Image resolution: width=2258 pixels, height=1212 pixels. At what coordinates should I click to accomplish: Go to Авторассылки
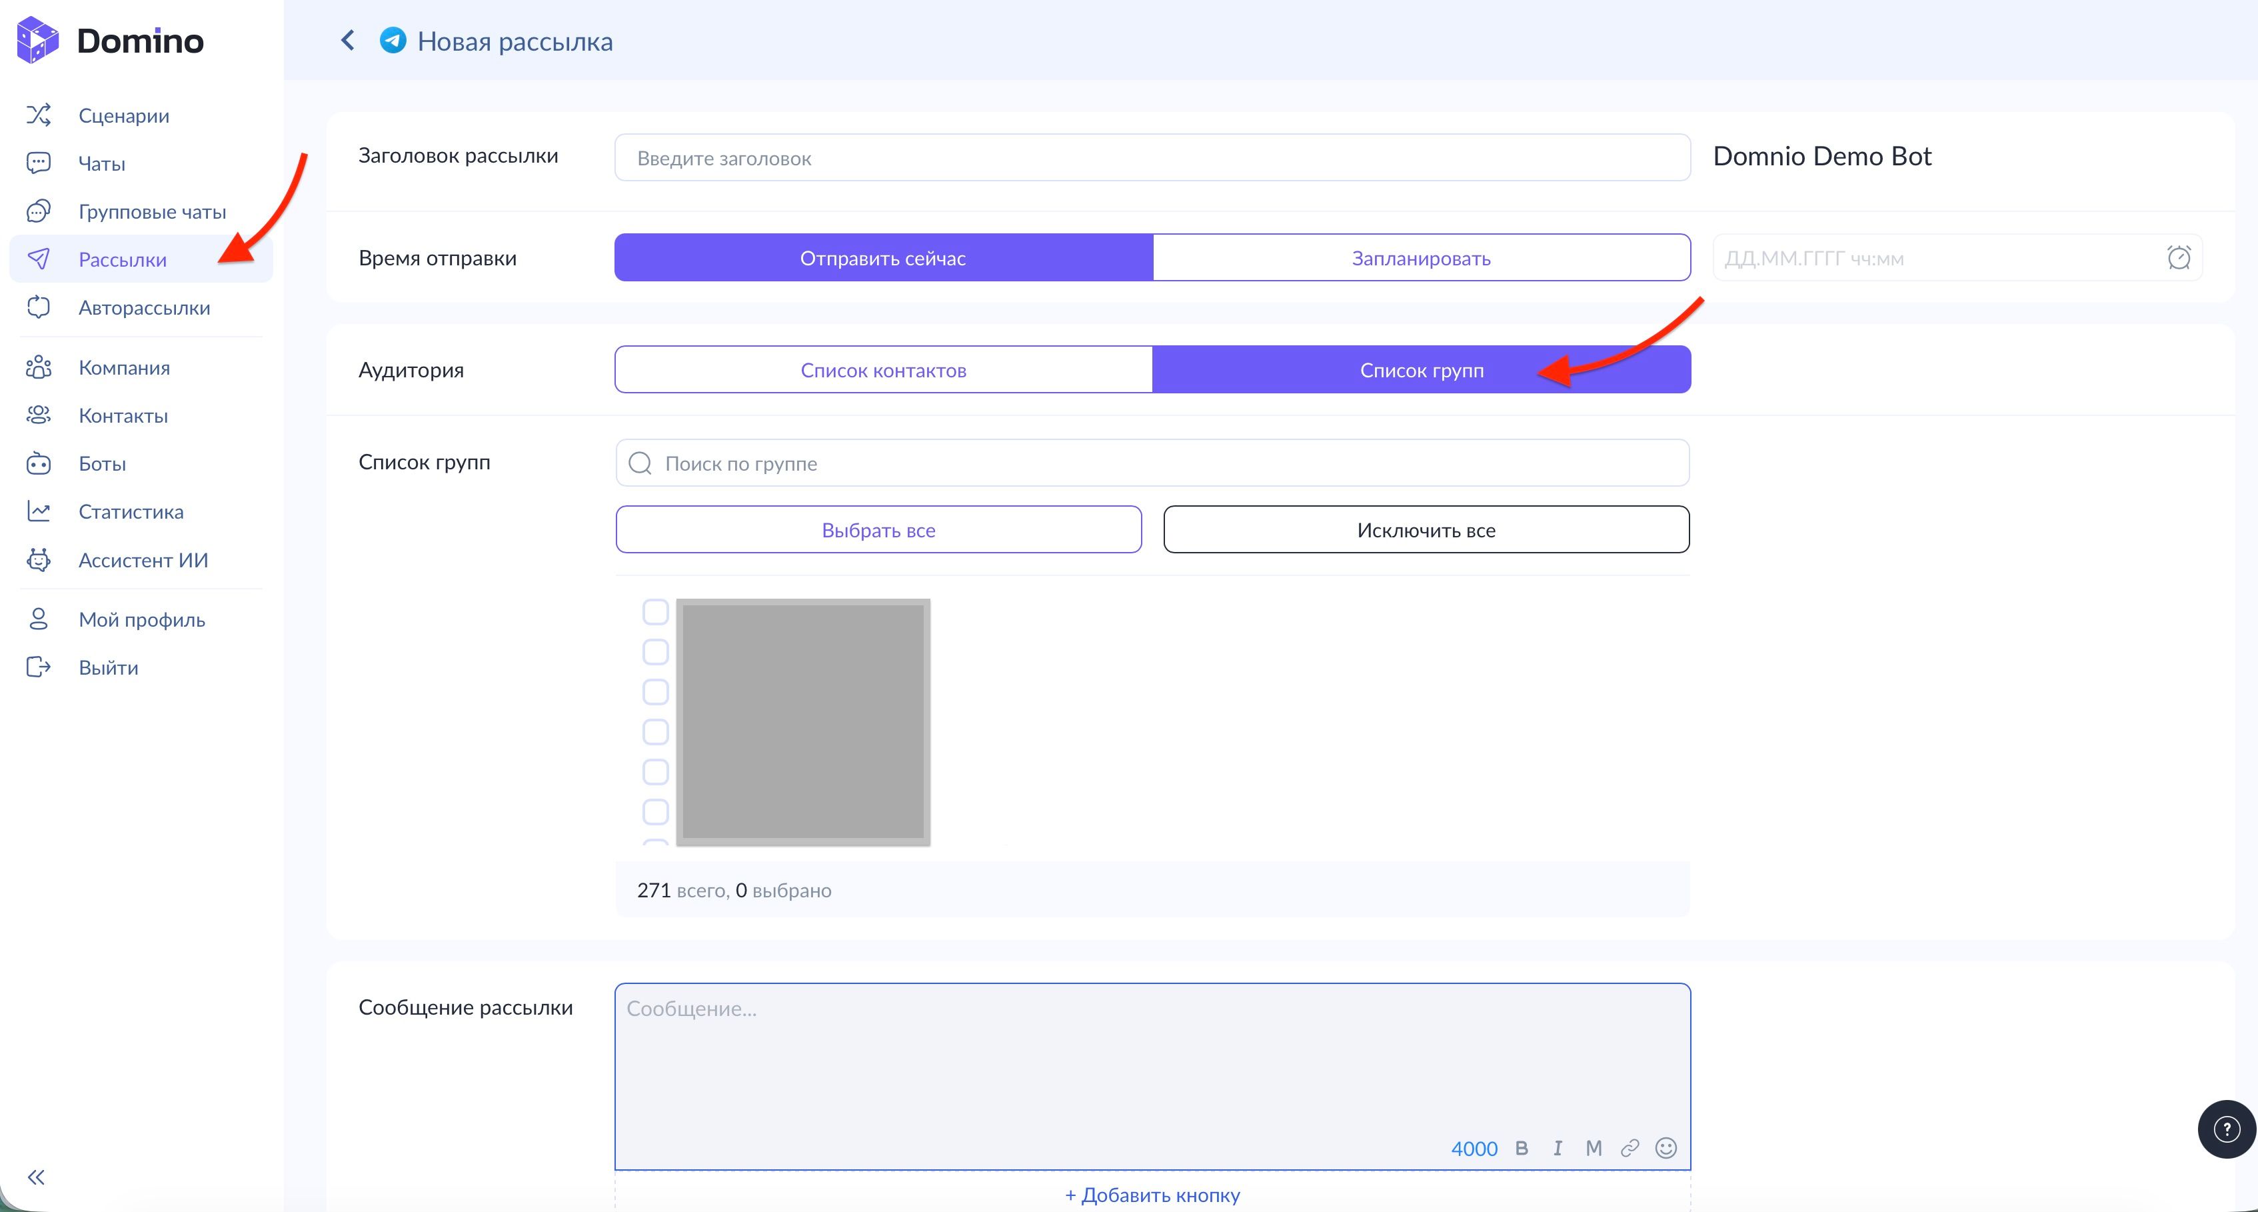pyautogui.click(x=145, y=307)
